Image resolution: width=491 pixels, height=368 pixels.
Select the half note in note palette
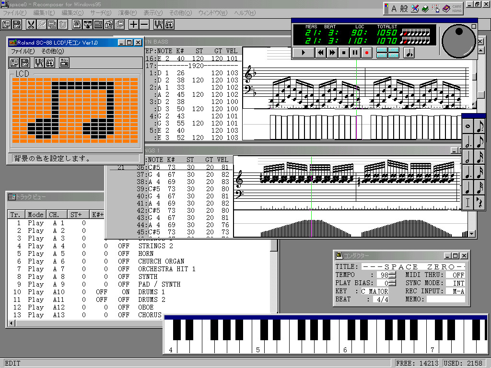tap(468, 157)
